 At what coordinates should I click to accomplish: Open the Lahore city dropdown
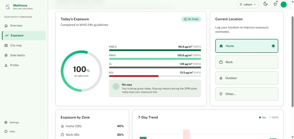[x=248, y=4]
